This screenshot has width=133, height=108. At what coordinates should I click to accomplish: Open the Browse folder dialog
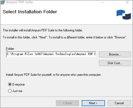pyautogui.click(x=115, y=54)
